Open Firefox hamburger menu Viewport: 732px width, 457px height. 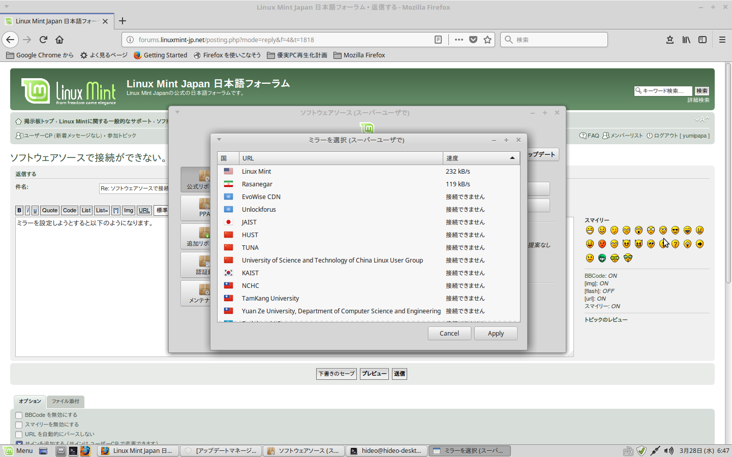722,40
